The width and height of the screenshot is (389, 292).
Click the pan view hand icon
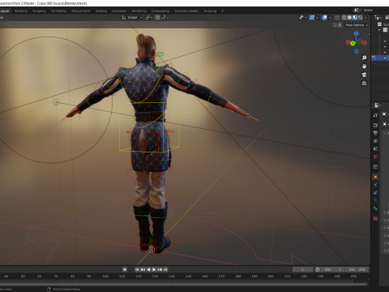tap(364, 67)
